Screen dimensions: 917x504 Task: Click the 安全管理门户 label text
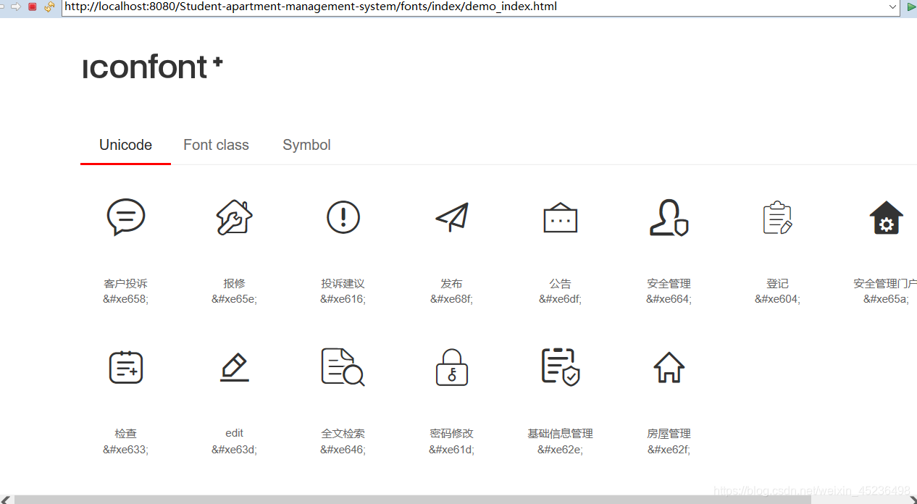tap(885, 284)
